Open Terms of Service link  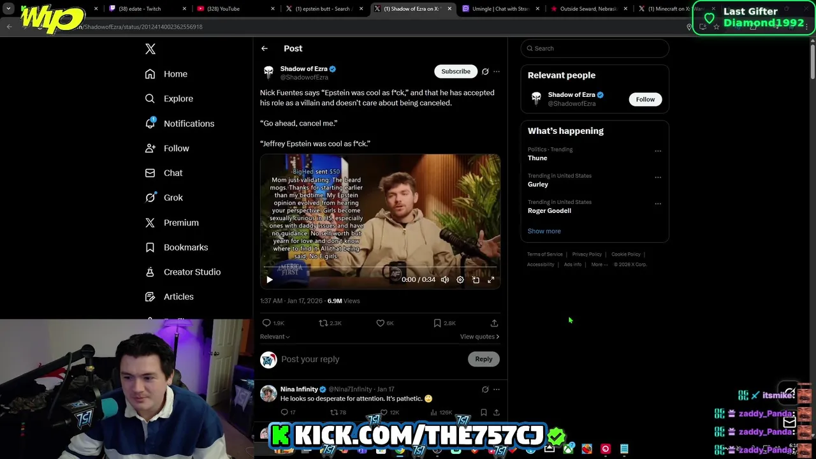click(x=545, y=254)
